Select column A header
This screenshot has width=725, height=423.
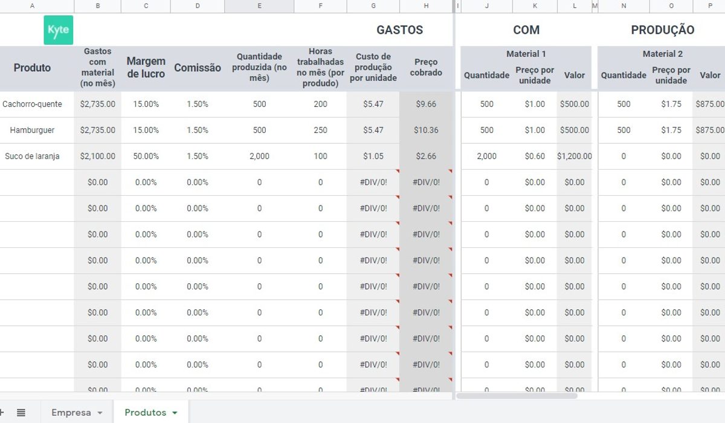click(x=33, y=6)
